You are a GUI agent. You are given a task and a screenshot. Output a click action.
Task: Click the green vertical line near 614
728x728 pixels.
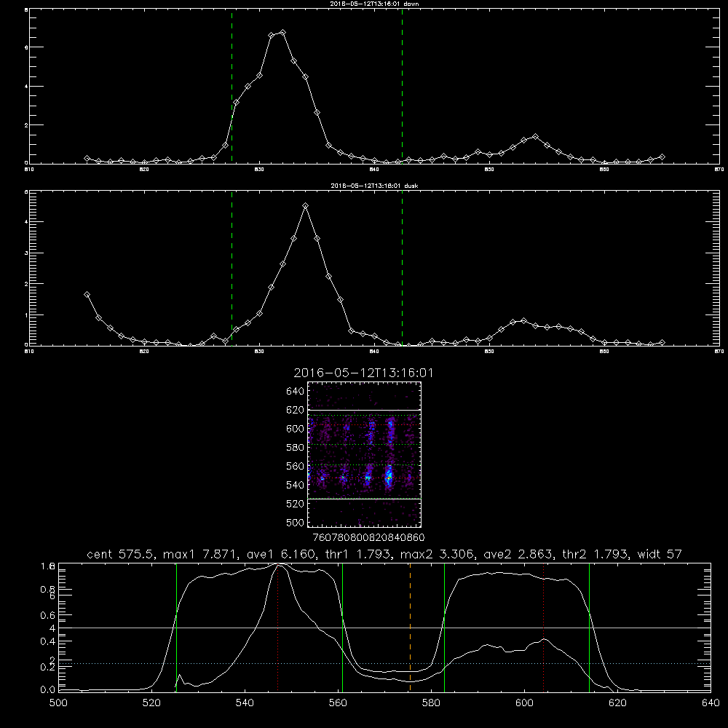(589, 628)
